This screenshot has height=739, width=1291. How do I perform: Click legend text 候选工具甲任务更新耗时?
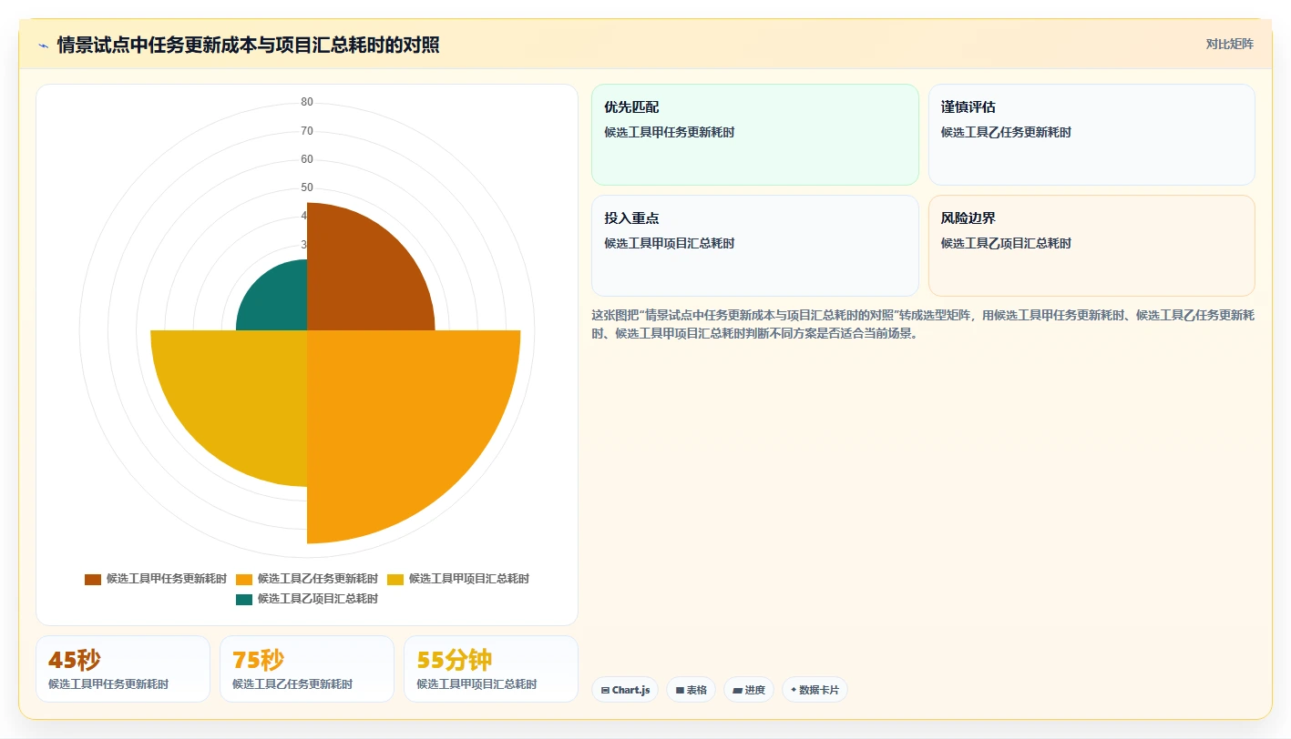167,579
